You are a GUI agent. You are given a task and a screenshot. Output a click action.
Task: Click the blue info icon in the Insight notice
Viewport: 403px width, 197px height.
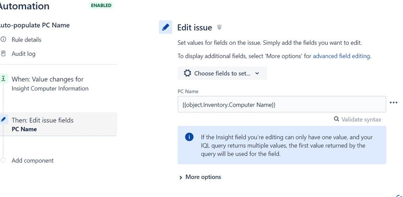coord(189,137)
